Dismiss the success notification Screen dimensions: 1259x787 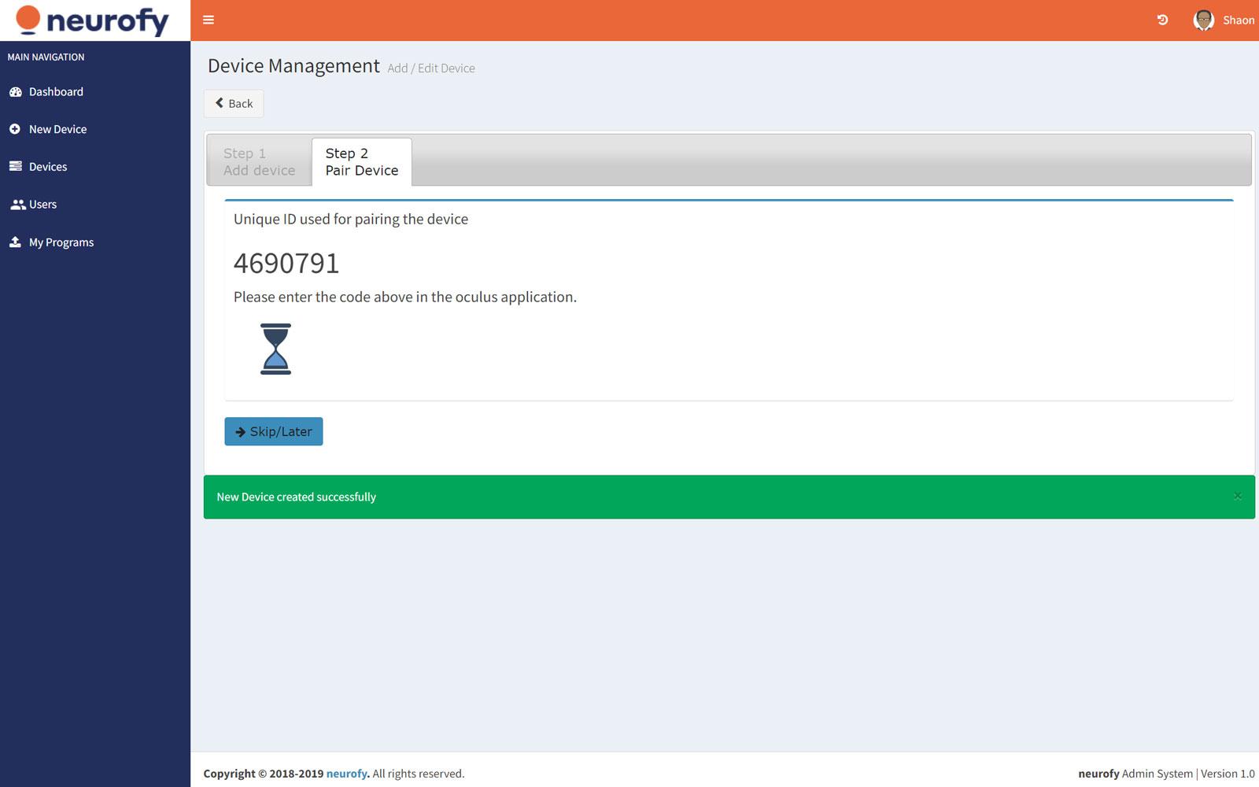coord(1238,496)
